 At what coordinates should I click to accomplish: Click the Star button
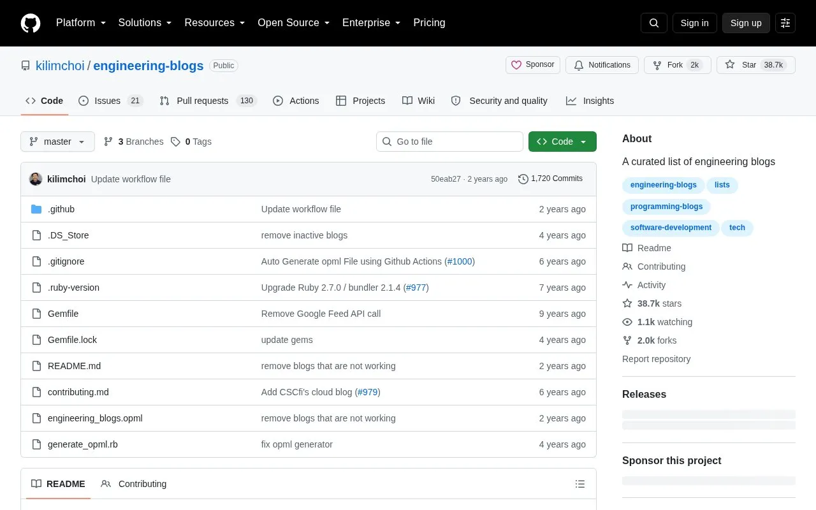click(x=756, y=65)
